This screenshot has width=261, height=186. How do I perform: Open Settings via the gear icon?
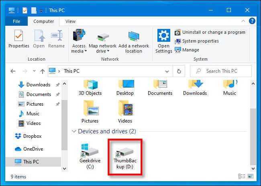(x=163, y=41)
